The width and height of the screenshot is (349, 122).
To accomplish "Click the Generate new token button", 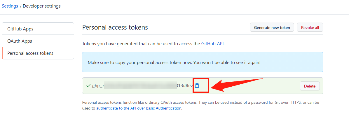I will [x=272, y=28].
